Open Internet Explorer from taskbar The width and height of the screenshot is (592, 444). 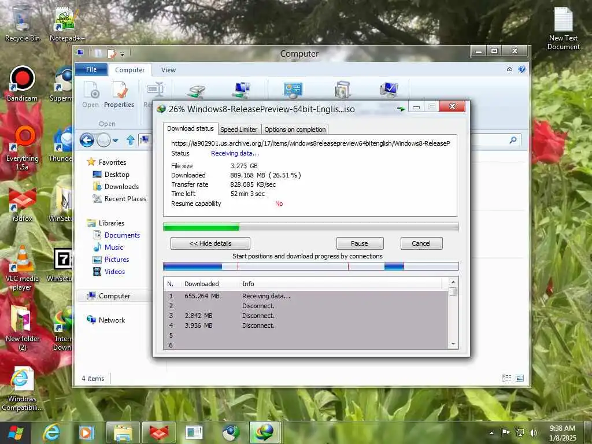(x=51, y=432)
